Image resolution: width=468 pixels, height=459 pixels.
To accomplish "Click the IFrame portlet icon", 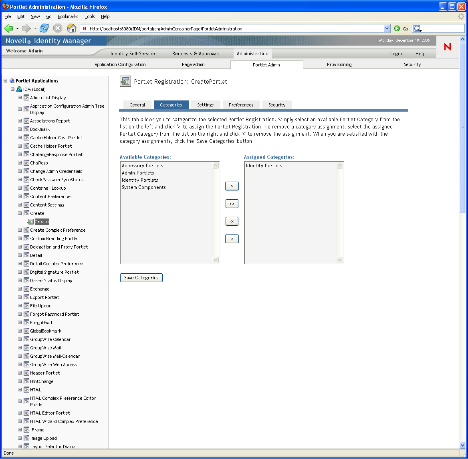I will pyautogui.click(x=26, y=429).
